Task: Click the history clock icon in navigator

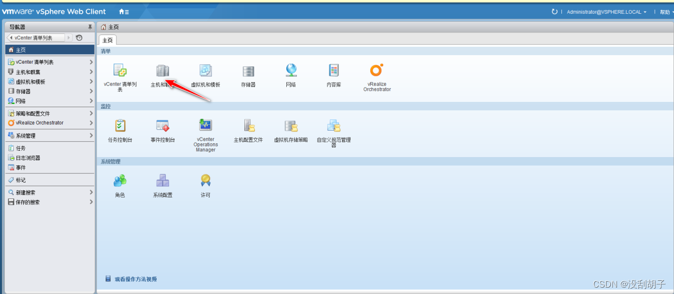Action: [79, 38]
